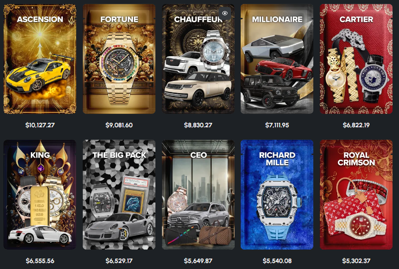The image size is (399, 269).
Task: Click the eye preview icon on Chauffeur pack
Action: coord(225,13)
